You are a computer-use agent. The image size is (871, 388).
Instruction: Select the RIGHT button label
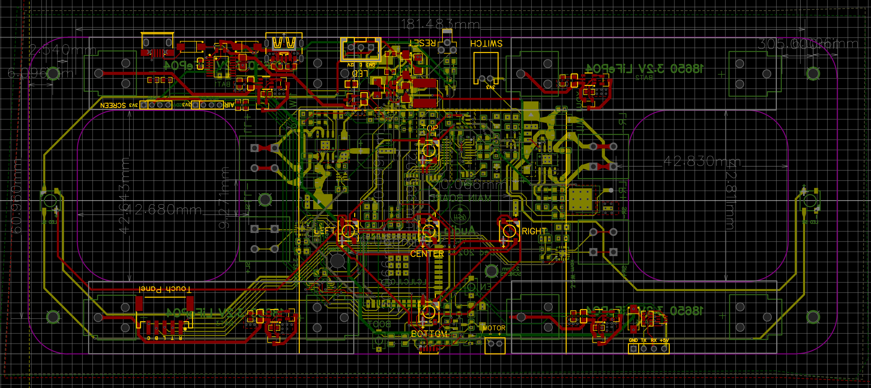(534, 231)
